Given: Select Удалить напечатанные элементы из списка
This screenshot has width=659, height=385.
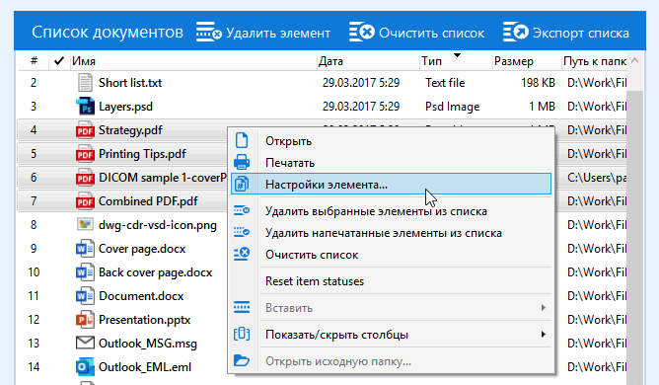Looking at the screenshot, I should click(391, 233).
